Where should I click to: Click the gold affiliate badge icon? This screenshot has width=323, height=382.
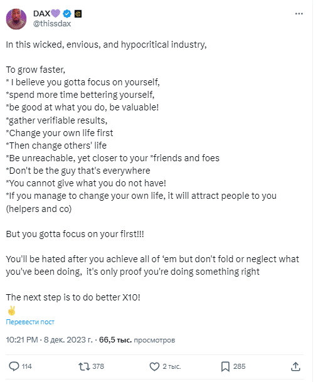(78, 14)
